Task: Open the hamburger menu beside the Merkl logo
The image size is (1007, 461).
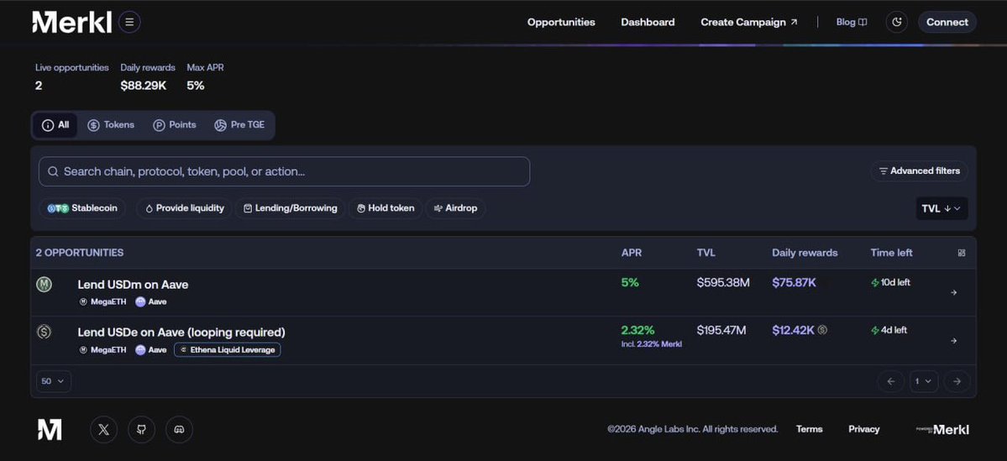Action: coord(129,23)
